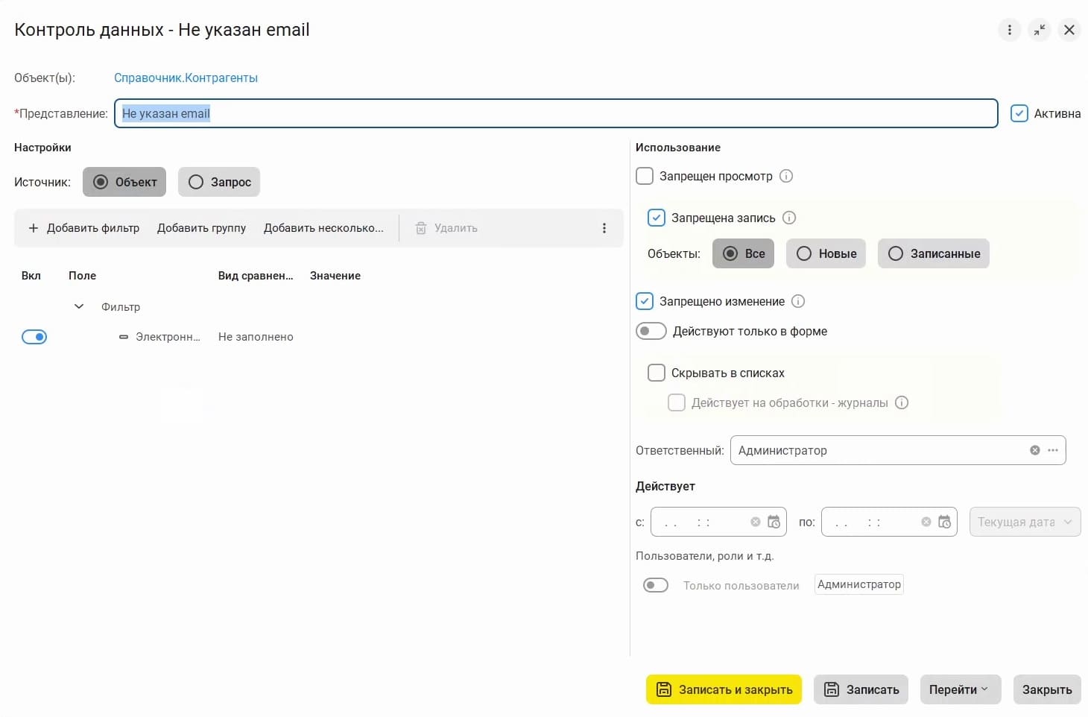
Task: Open Ответственный selection with ellipsis button
Action: click(1053, 450)
